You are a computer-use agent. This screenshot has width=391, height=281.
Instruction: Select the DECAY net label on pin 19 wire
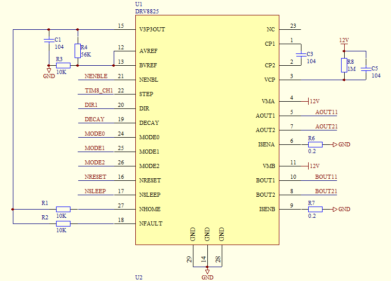95,120
